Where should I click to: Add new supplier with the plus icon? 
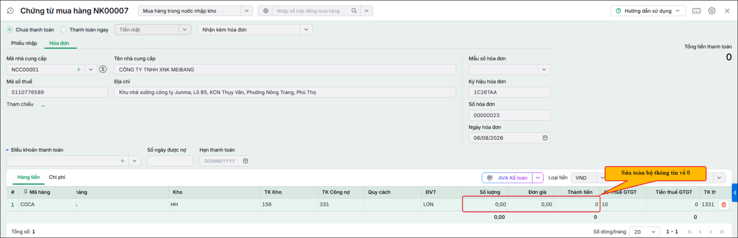[79, 70]
